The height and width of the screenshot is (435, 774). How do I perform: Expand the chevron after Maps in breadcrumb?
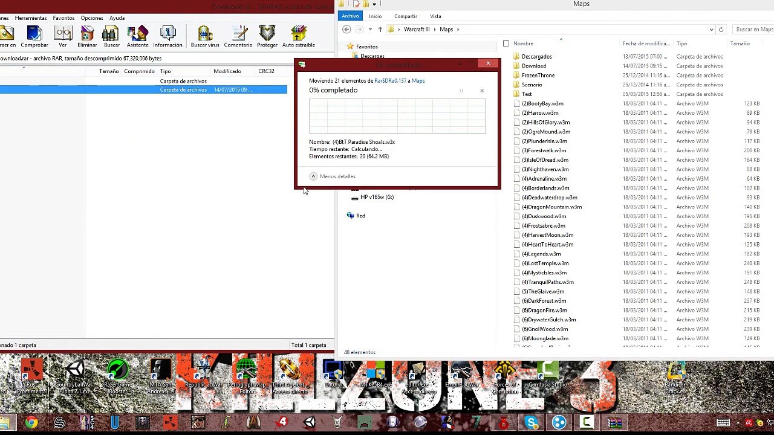pyautogui.click(x=458, y=29)
